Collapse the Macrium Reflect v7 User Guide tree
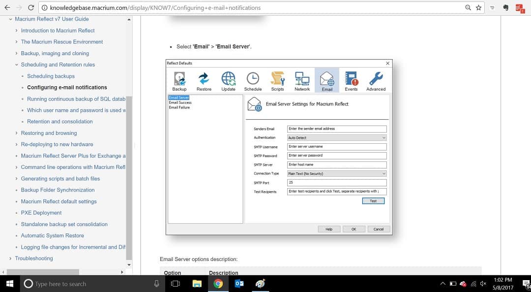 tap(10, 19)
